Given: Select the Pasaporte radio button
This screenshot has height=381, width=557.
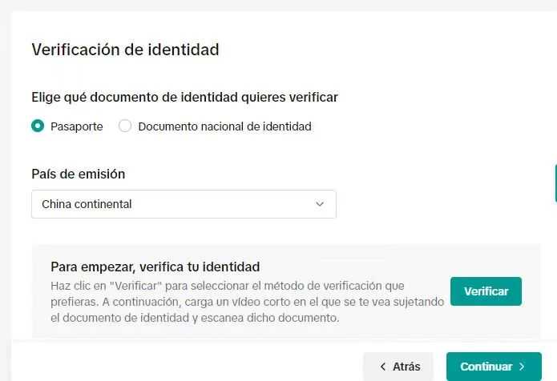Looking at the screenshot, I should click(x=38, y=126).
